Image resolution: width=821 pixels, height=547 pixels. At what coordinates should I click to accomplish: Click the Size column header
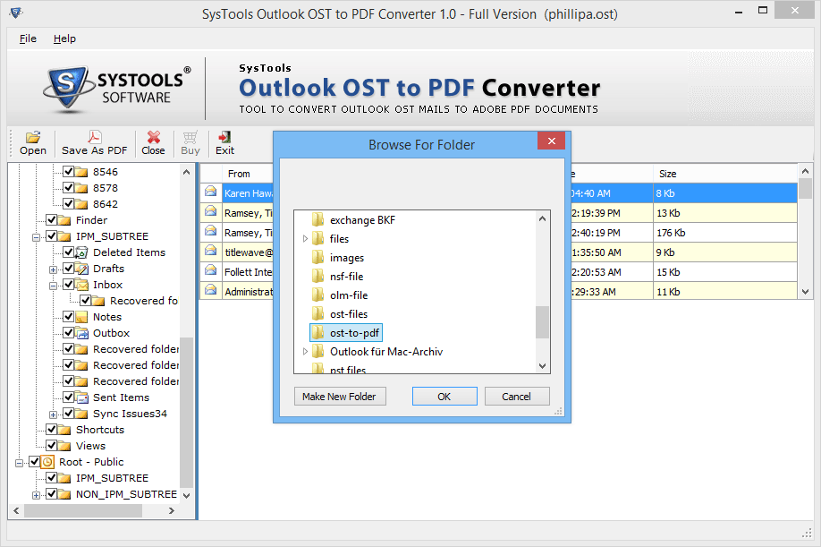click(668, 174)
